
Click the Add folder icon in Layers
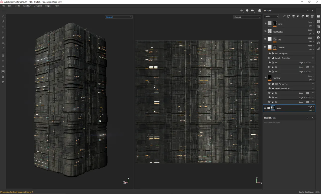click(x=308, y=16)
